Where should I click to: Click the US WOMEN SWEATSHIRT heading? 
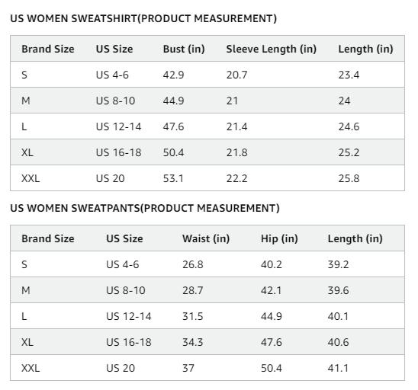(x=143, y=18)
